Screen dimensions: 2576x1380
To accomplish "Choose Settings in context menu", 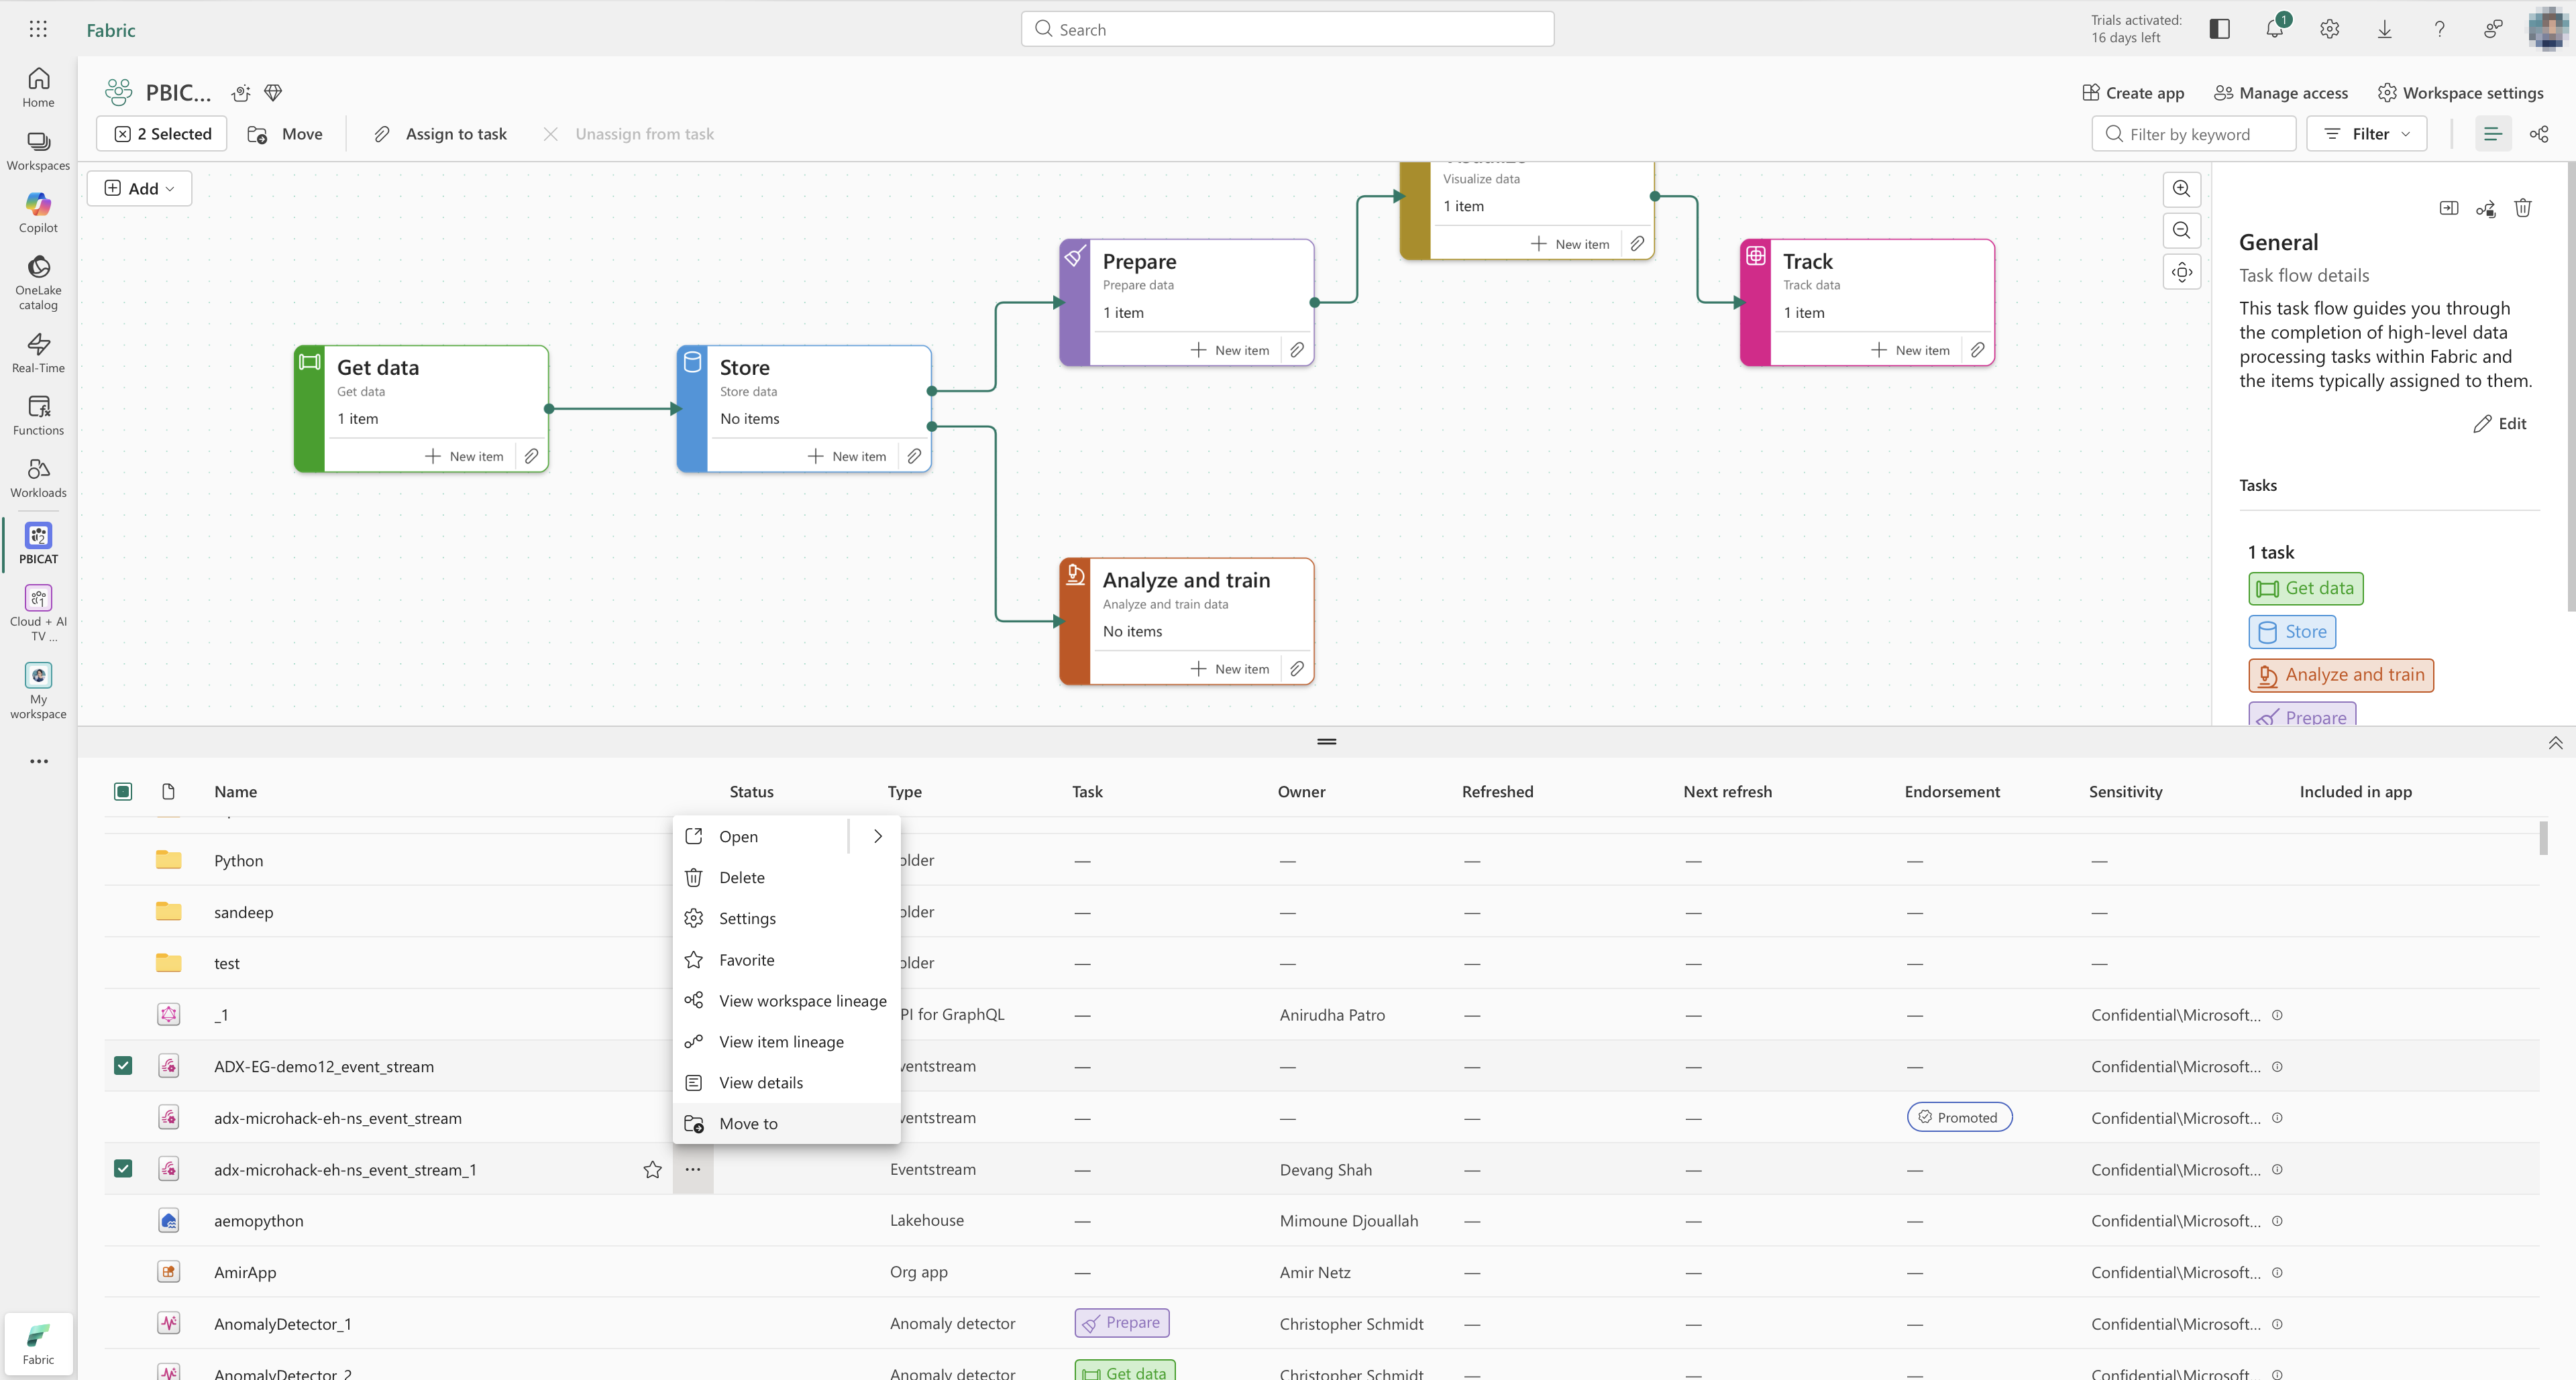I will coord(786,919).
